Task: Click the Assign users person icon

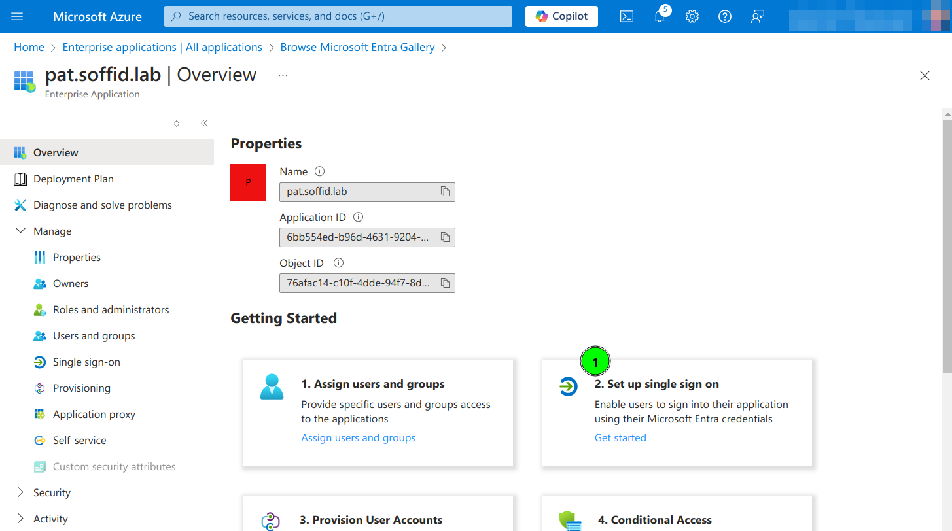Action: 272,386
